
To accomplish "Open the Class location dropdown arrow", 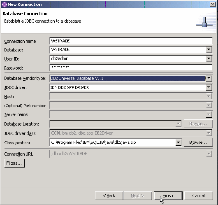I will click(x=178, y=142).
